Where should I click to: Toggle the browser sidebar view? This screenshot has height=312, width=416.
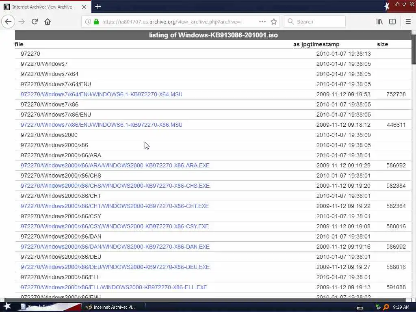[x=392, y=22]
